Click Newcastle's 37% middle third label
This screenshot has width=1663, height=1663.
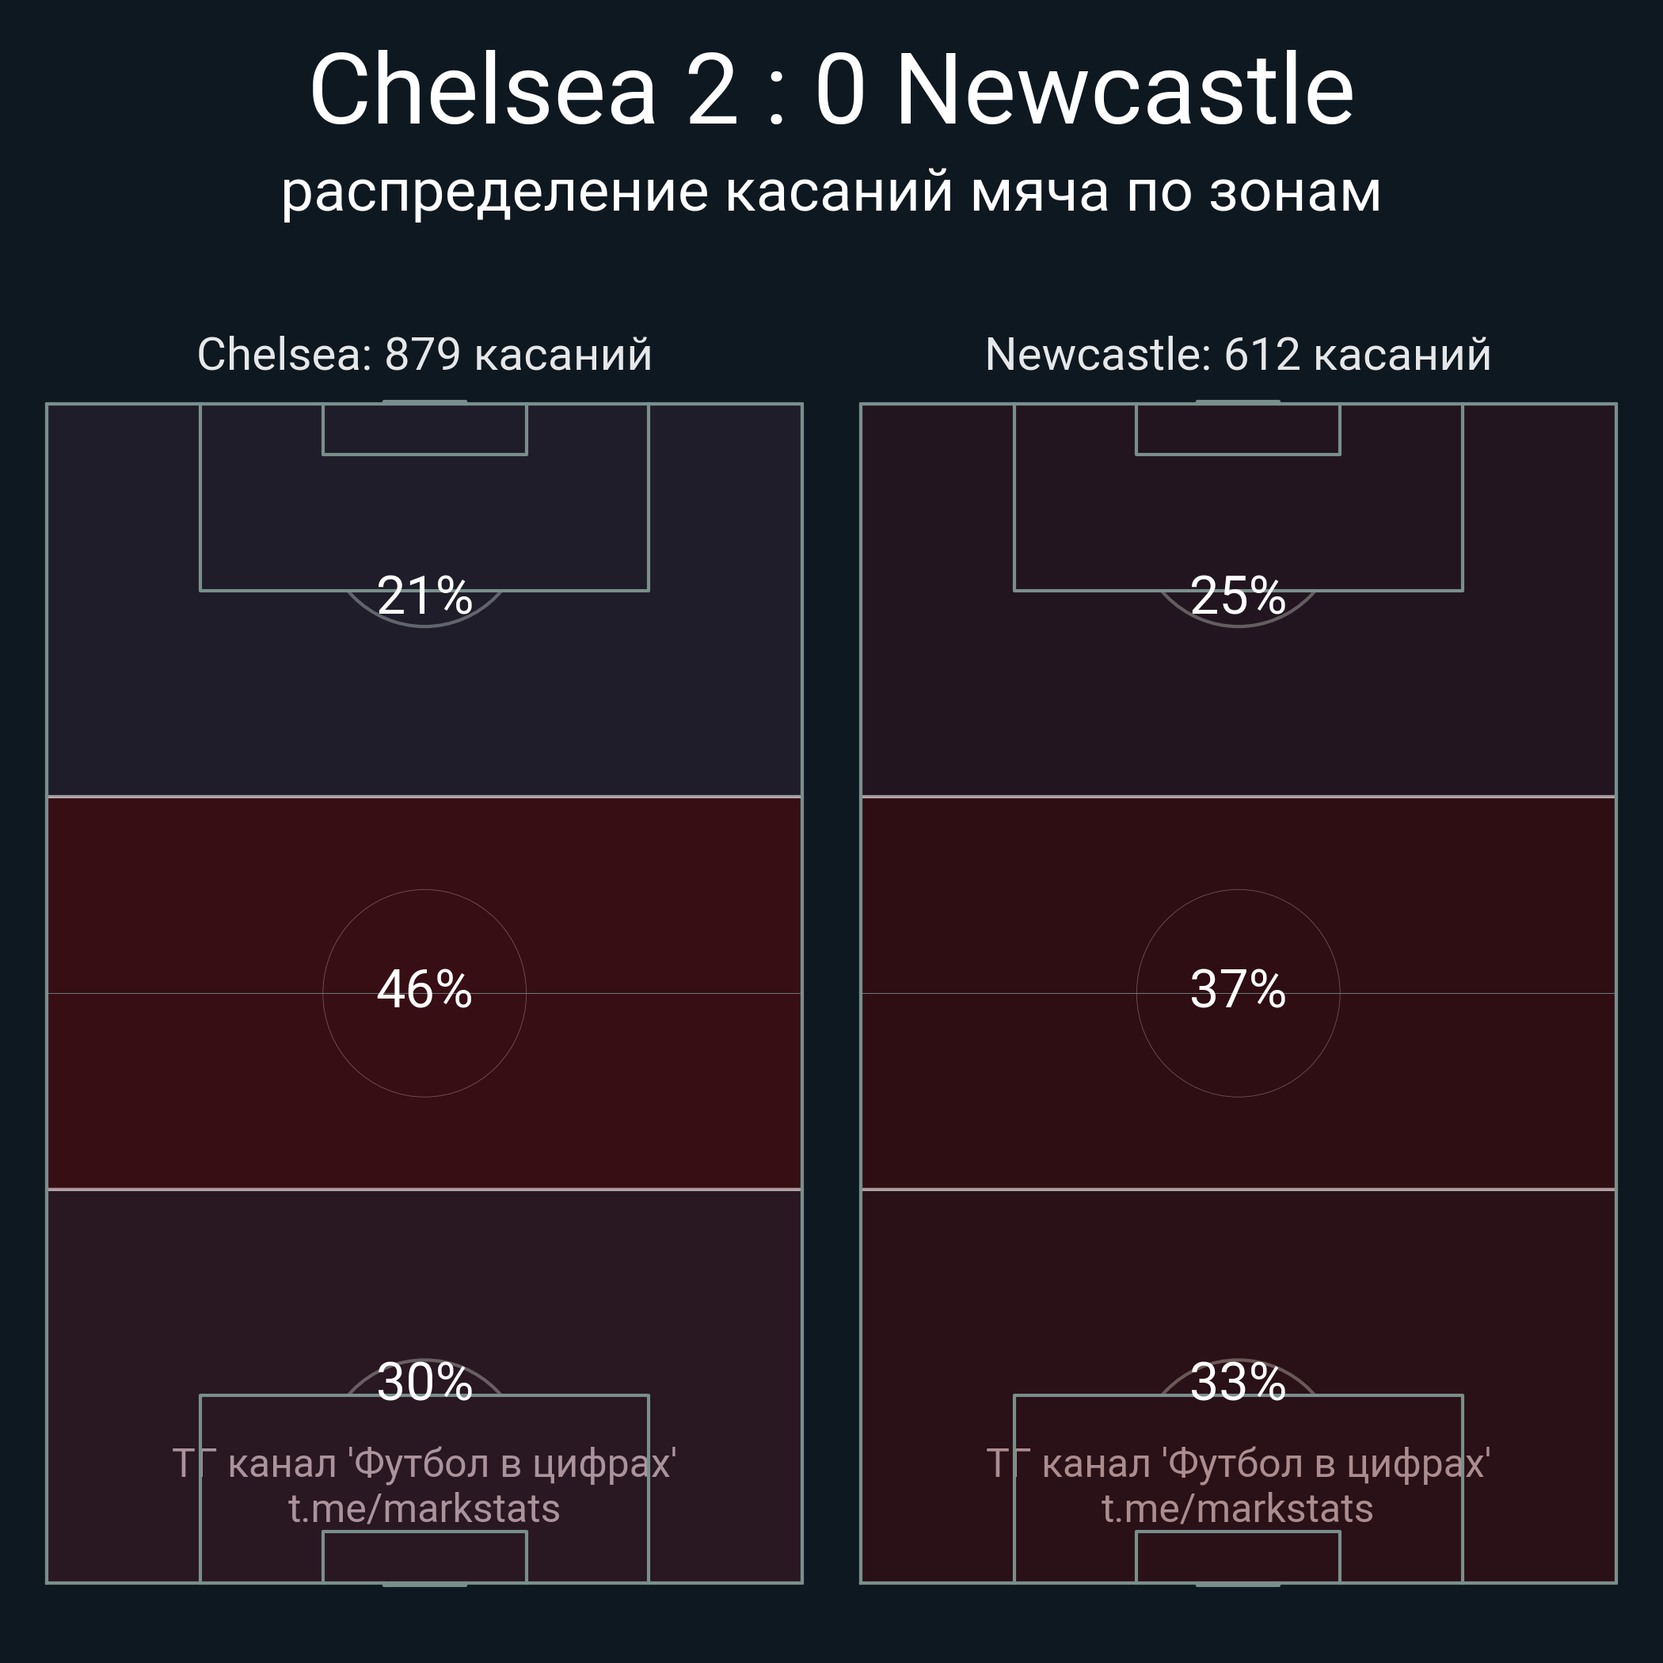1238,989
